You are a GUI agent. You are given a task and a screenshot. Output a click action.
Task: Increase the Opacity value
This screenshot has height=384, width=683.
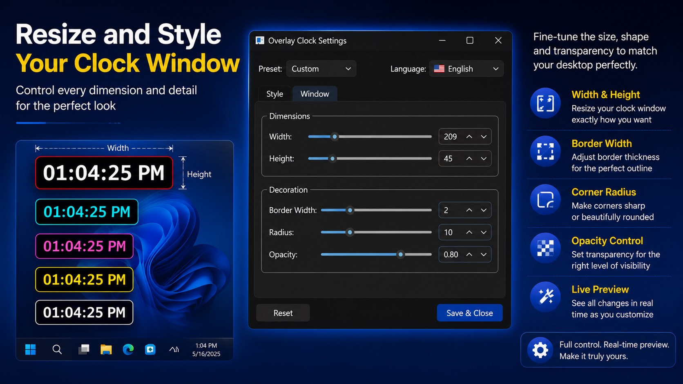(469, 254)
